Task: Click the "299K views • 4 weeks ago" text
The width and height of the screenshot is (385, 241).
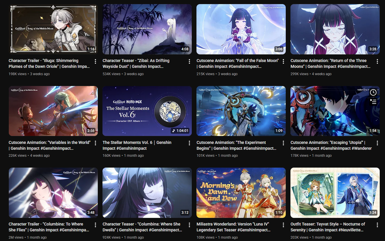Action: (311, 74)
